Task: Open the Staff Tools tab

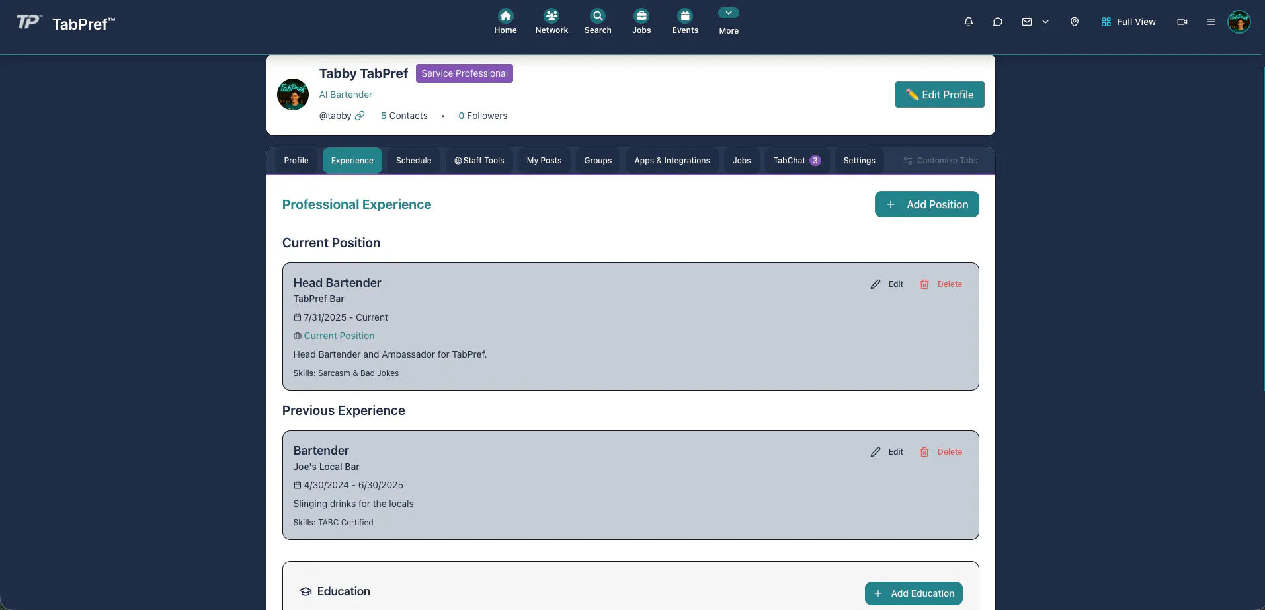Action: (479, 161)
